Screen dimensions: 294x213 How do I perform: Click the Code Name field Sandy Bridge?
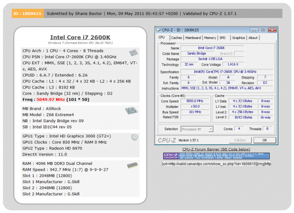tap(197, 53)
